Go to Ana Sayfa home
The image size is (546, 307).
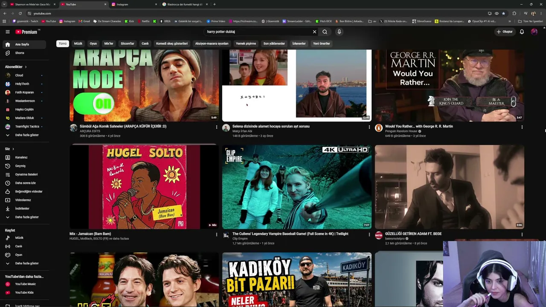coord(25,44)
